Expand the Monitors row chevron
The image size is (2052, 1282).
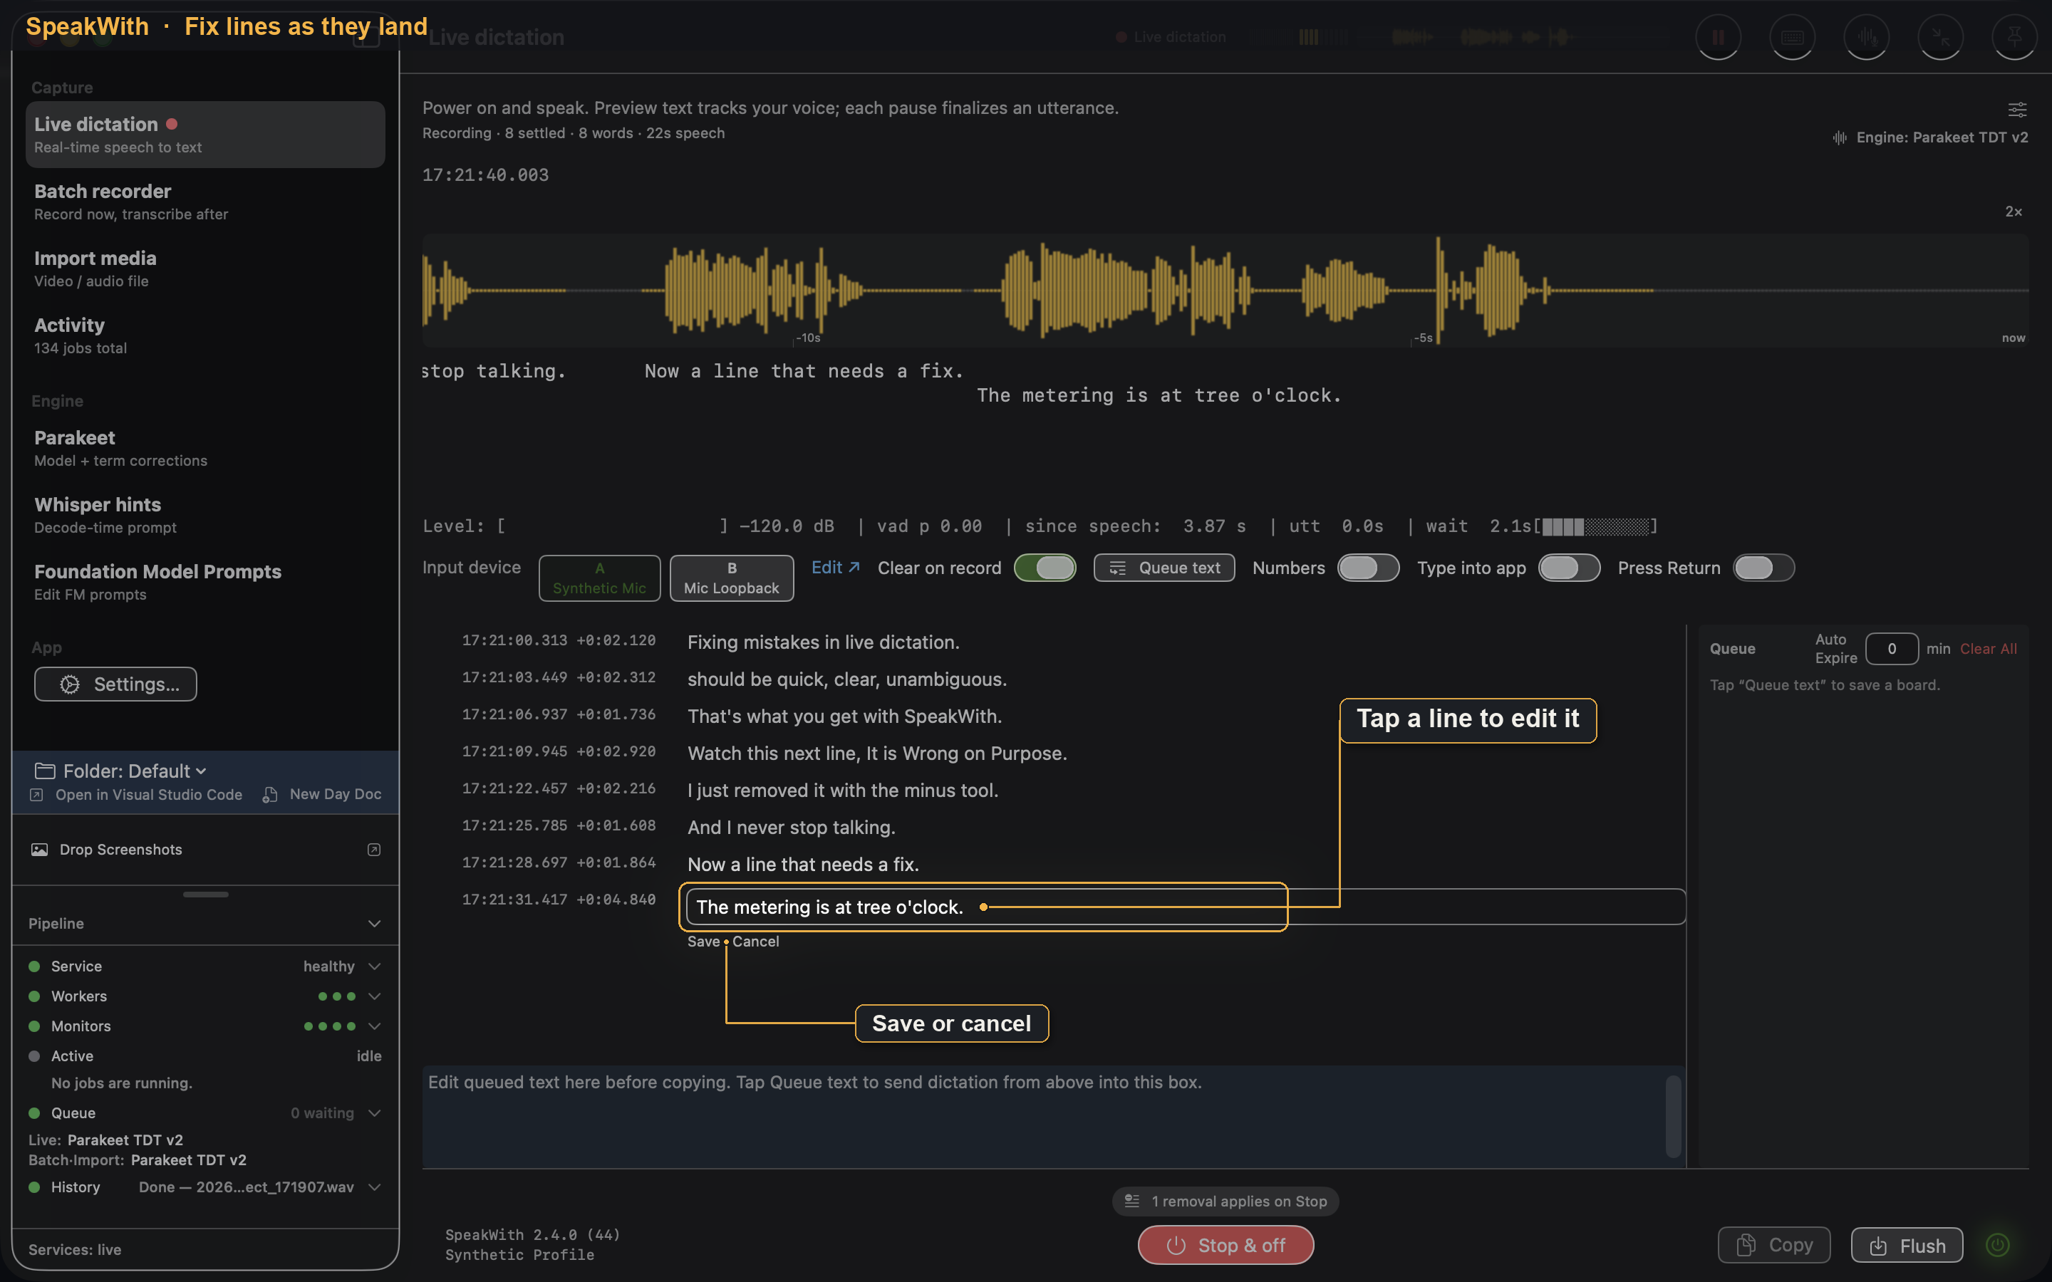374,1026
